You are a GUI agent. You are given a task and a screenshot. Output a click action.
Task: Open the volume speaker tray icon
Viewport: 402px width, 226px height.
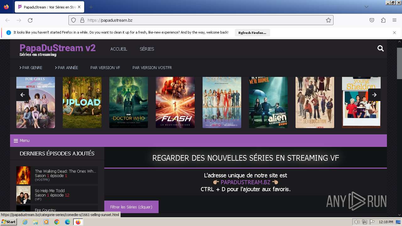click(357, 222)
